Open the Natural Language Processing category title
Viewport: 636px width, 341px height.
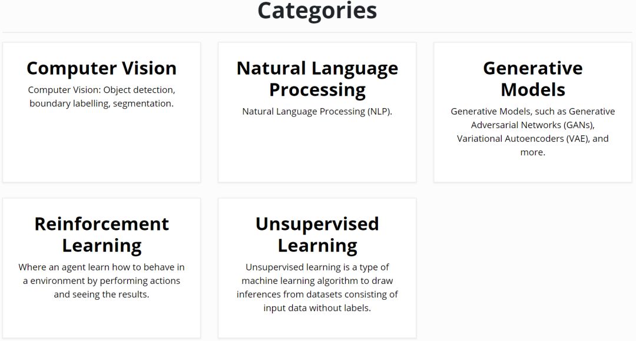pyautogui.click(x=317, y=79)
